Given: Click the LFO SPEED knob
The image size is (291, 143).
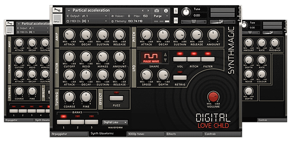Looking at the screenshot, I should pyautogui.click(x=146, y=75).
